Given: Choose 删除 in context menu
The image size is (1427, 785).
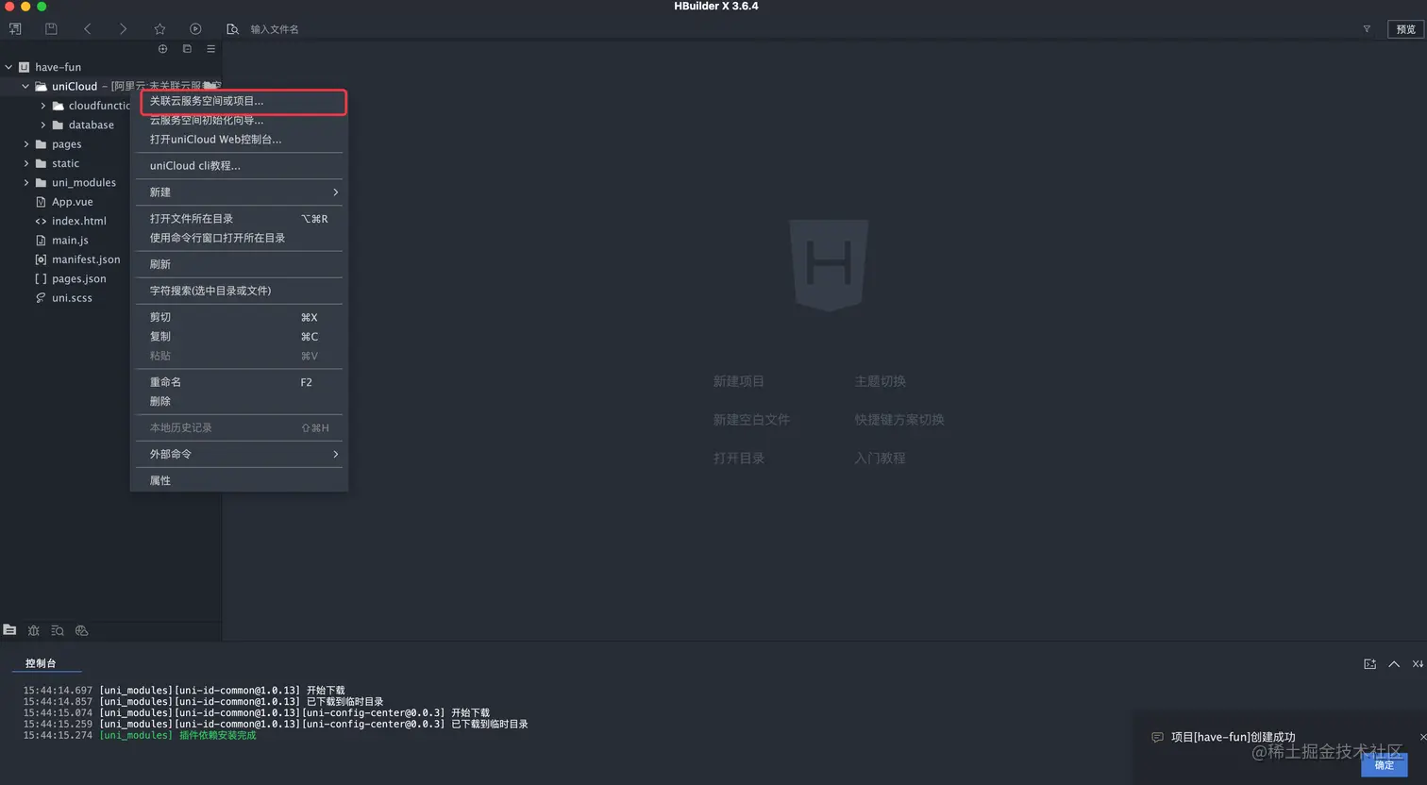Looking at the screenshot, I should click(x=239, y=401).
